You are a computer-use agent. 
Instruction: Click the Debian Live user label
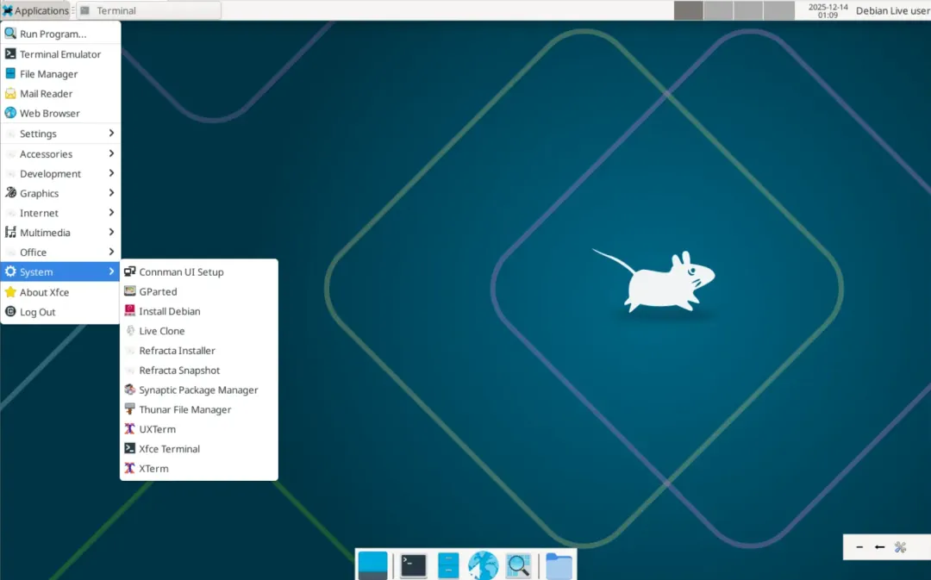892,10
